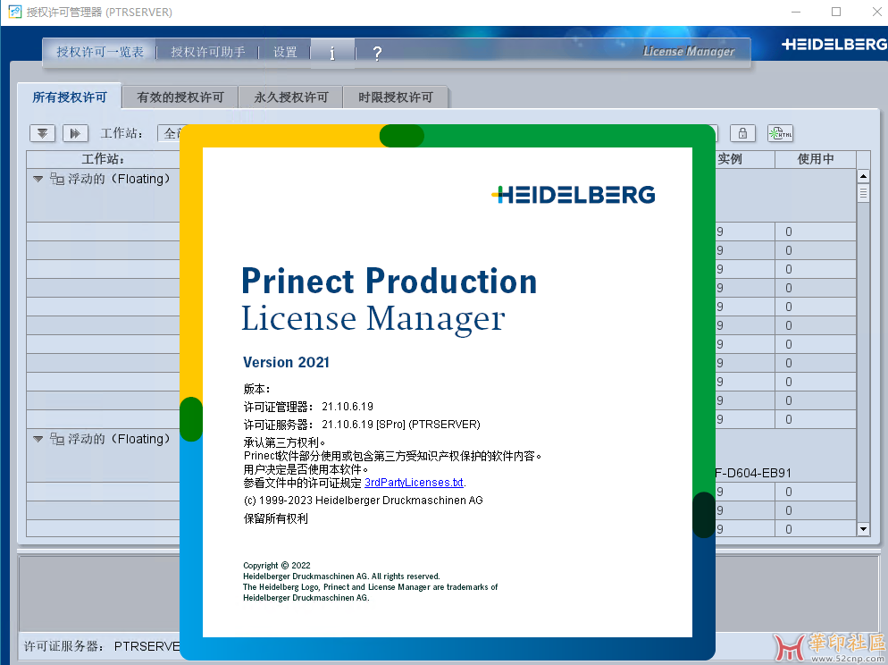Image resolution: width=888 pixels, height=665 pixels.
Task: Open the 工作站 filter dropdown
Action: pos(169,133)
